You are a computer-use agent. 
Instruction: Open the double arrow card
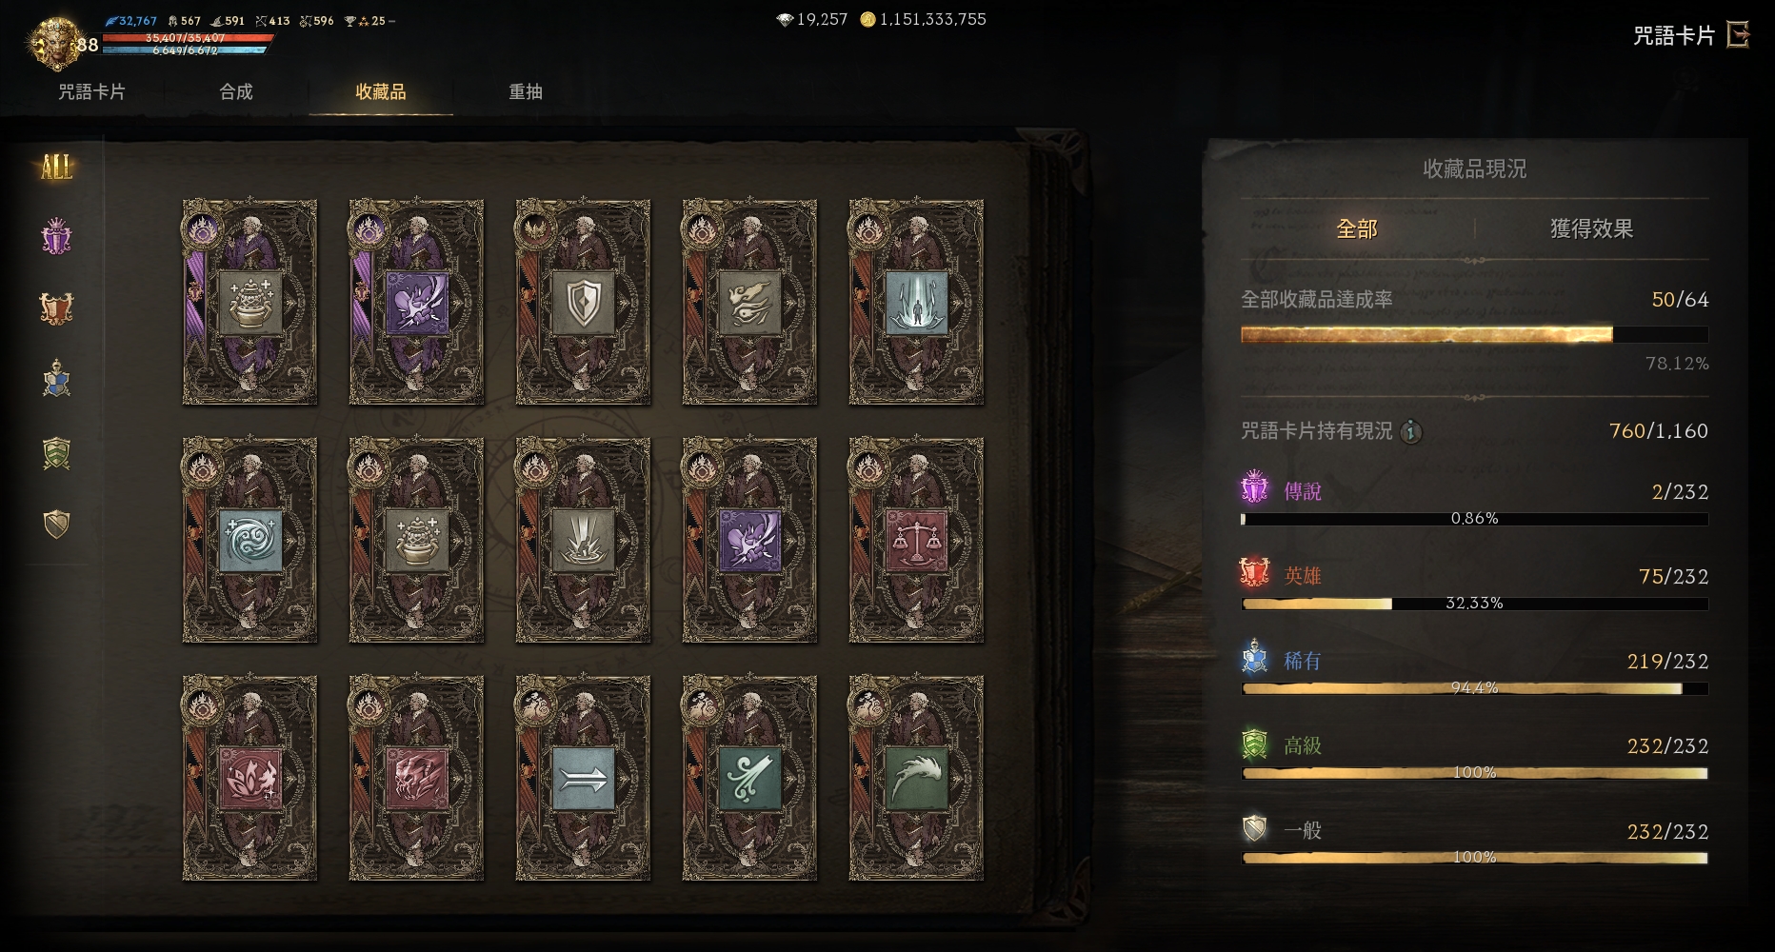coord(583,778)
